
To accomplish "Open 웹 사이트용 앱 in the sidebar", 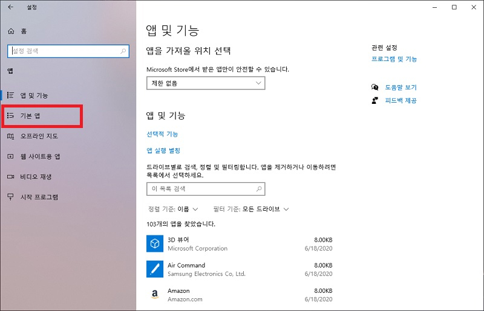I will pos(40,156).
